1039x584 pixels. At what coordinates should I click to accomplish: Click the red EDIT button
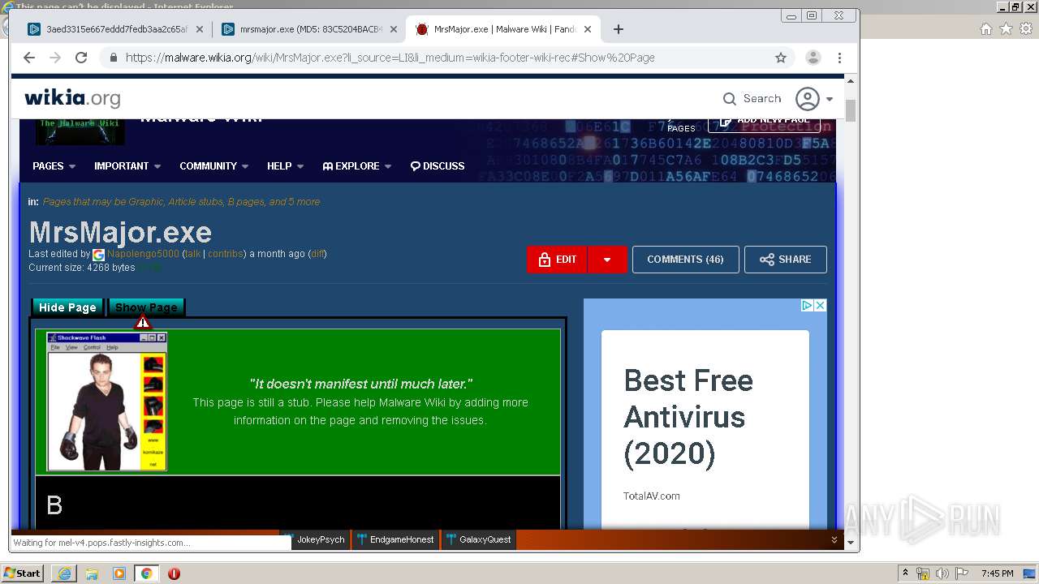click(557, 260)
